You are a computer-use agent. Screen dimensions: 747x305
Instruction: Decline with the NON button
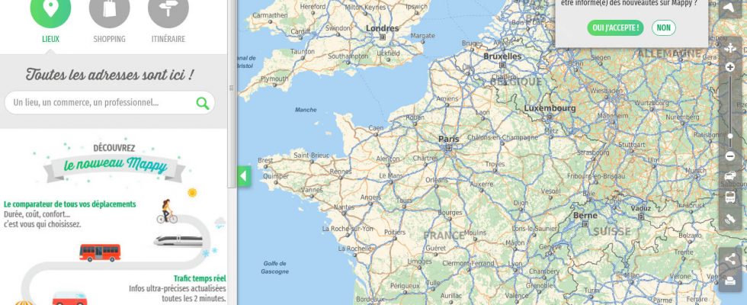tap(664, 27)
